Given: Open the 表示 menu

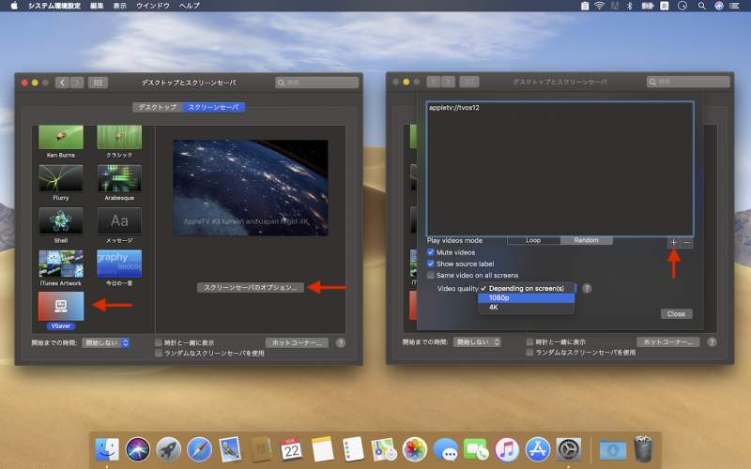Looking at the screenshot, I should pos(120,6).
